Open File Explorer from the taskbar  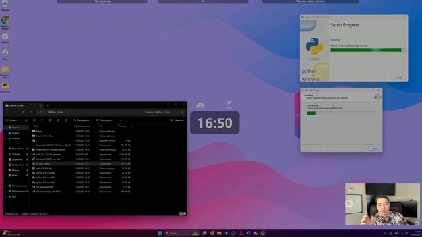pos(219,233)
